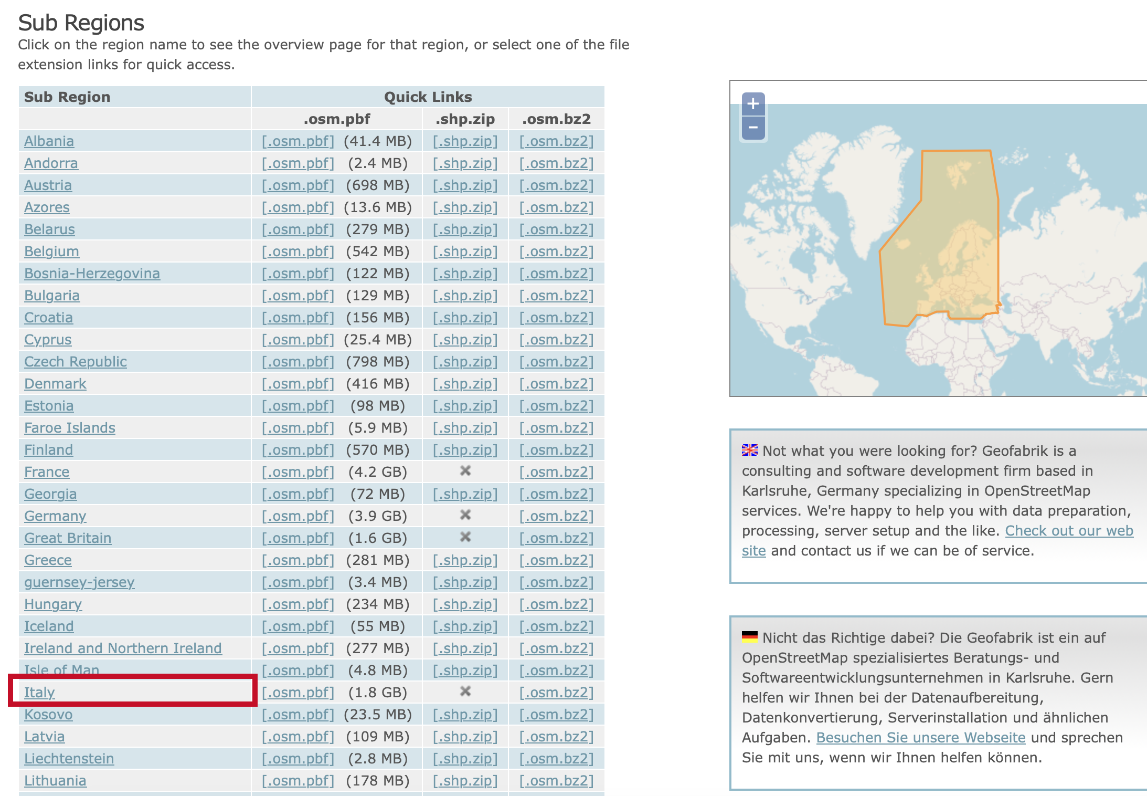Click the unavailable X icon in France row

click(x=465, y=471)
